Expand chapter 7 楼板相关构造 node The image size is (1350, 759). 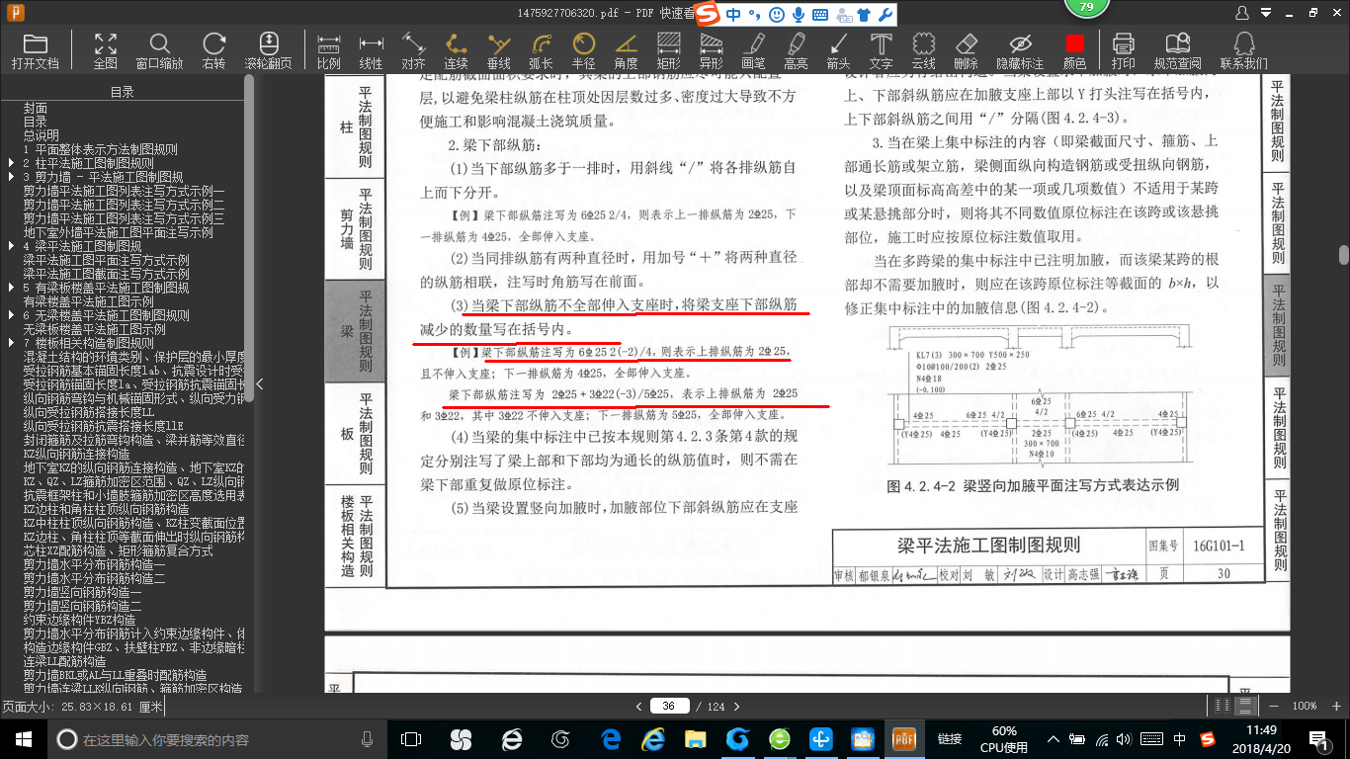pos(10,343)
